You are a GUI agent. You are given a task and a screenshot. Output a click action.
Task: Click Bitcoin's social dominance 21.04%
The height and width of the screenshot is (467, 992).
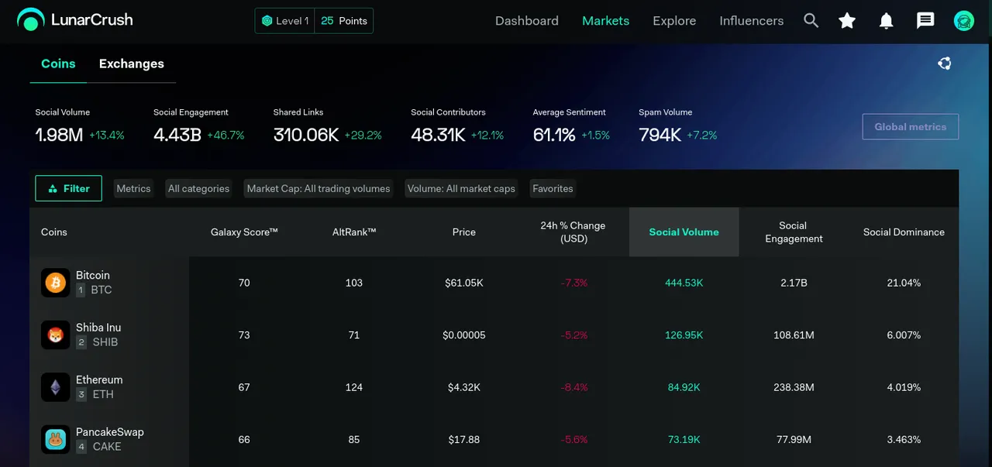click(904, 283)
